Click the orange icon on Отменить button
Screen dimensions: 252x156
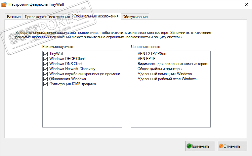221,146
